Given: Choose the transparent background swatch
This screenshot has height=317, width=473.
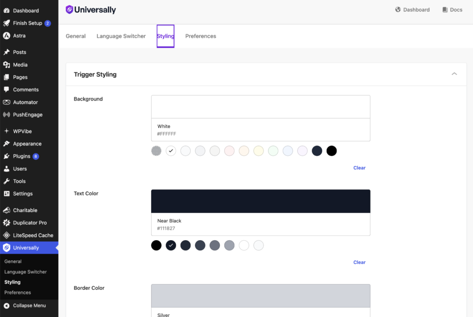Looking at the screenshot, I should pyautogui.click(x=156, y=151).
